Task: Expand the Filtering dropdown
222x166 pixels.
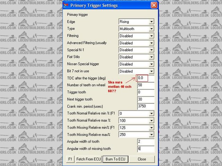Action: 136,36
